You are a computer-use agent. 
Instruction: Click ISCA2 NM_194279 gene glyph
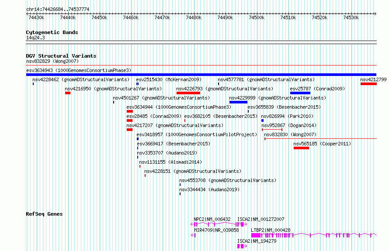[x=242, y=246]
